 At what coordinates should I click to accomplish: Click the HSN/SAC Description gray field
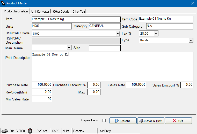(76, 41)
